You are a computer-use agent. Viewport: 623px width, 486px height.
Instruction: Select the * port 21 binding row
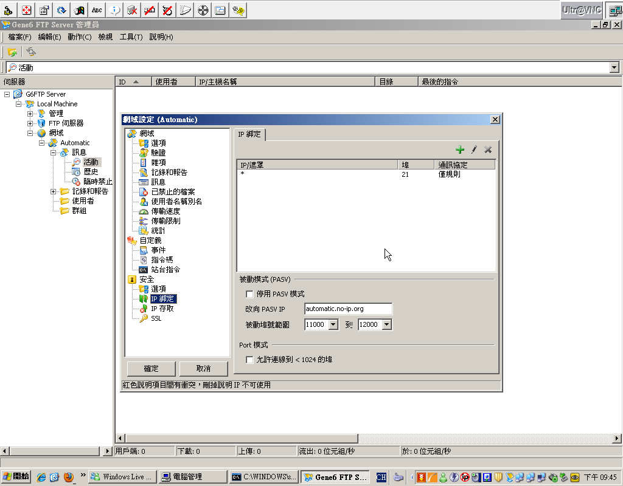(x=366, y=174)
